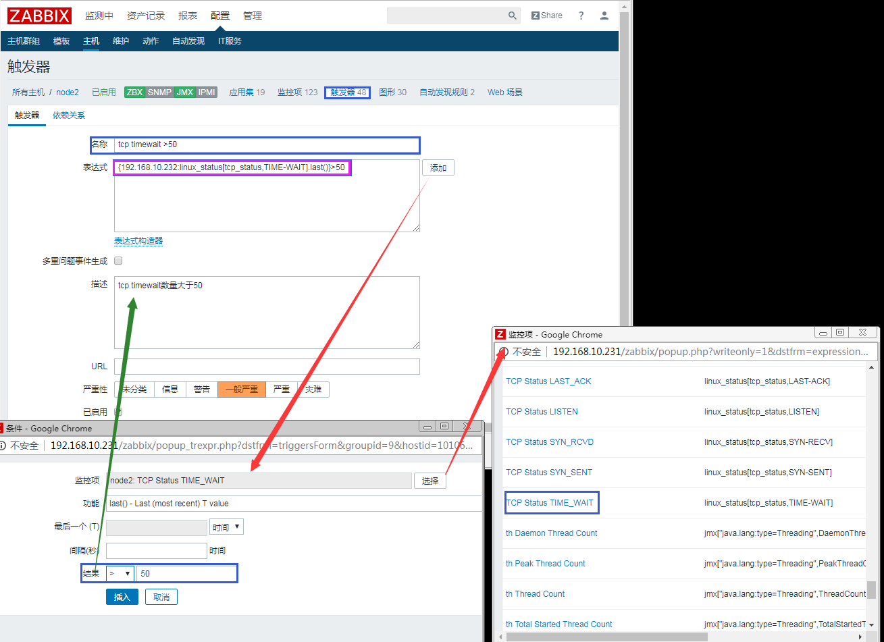The width and height of the screenshot is (884, 642).
Task: Click the 表达式 expression textarea
Action: pyautogui.click(x=267, y=196)
